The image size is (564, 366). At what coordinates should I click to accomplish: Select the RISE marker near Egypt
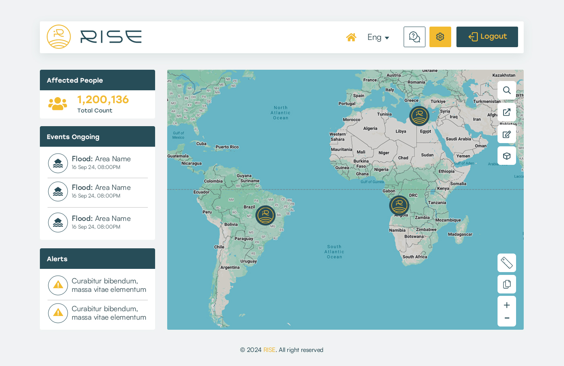419,116
